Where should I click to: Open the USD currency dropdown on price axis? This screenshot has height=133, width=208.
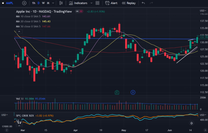pos(203,11)
